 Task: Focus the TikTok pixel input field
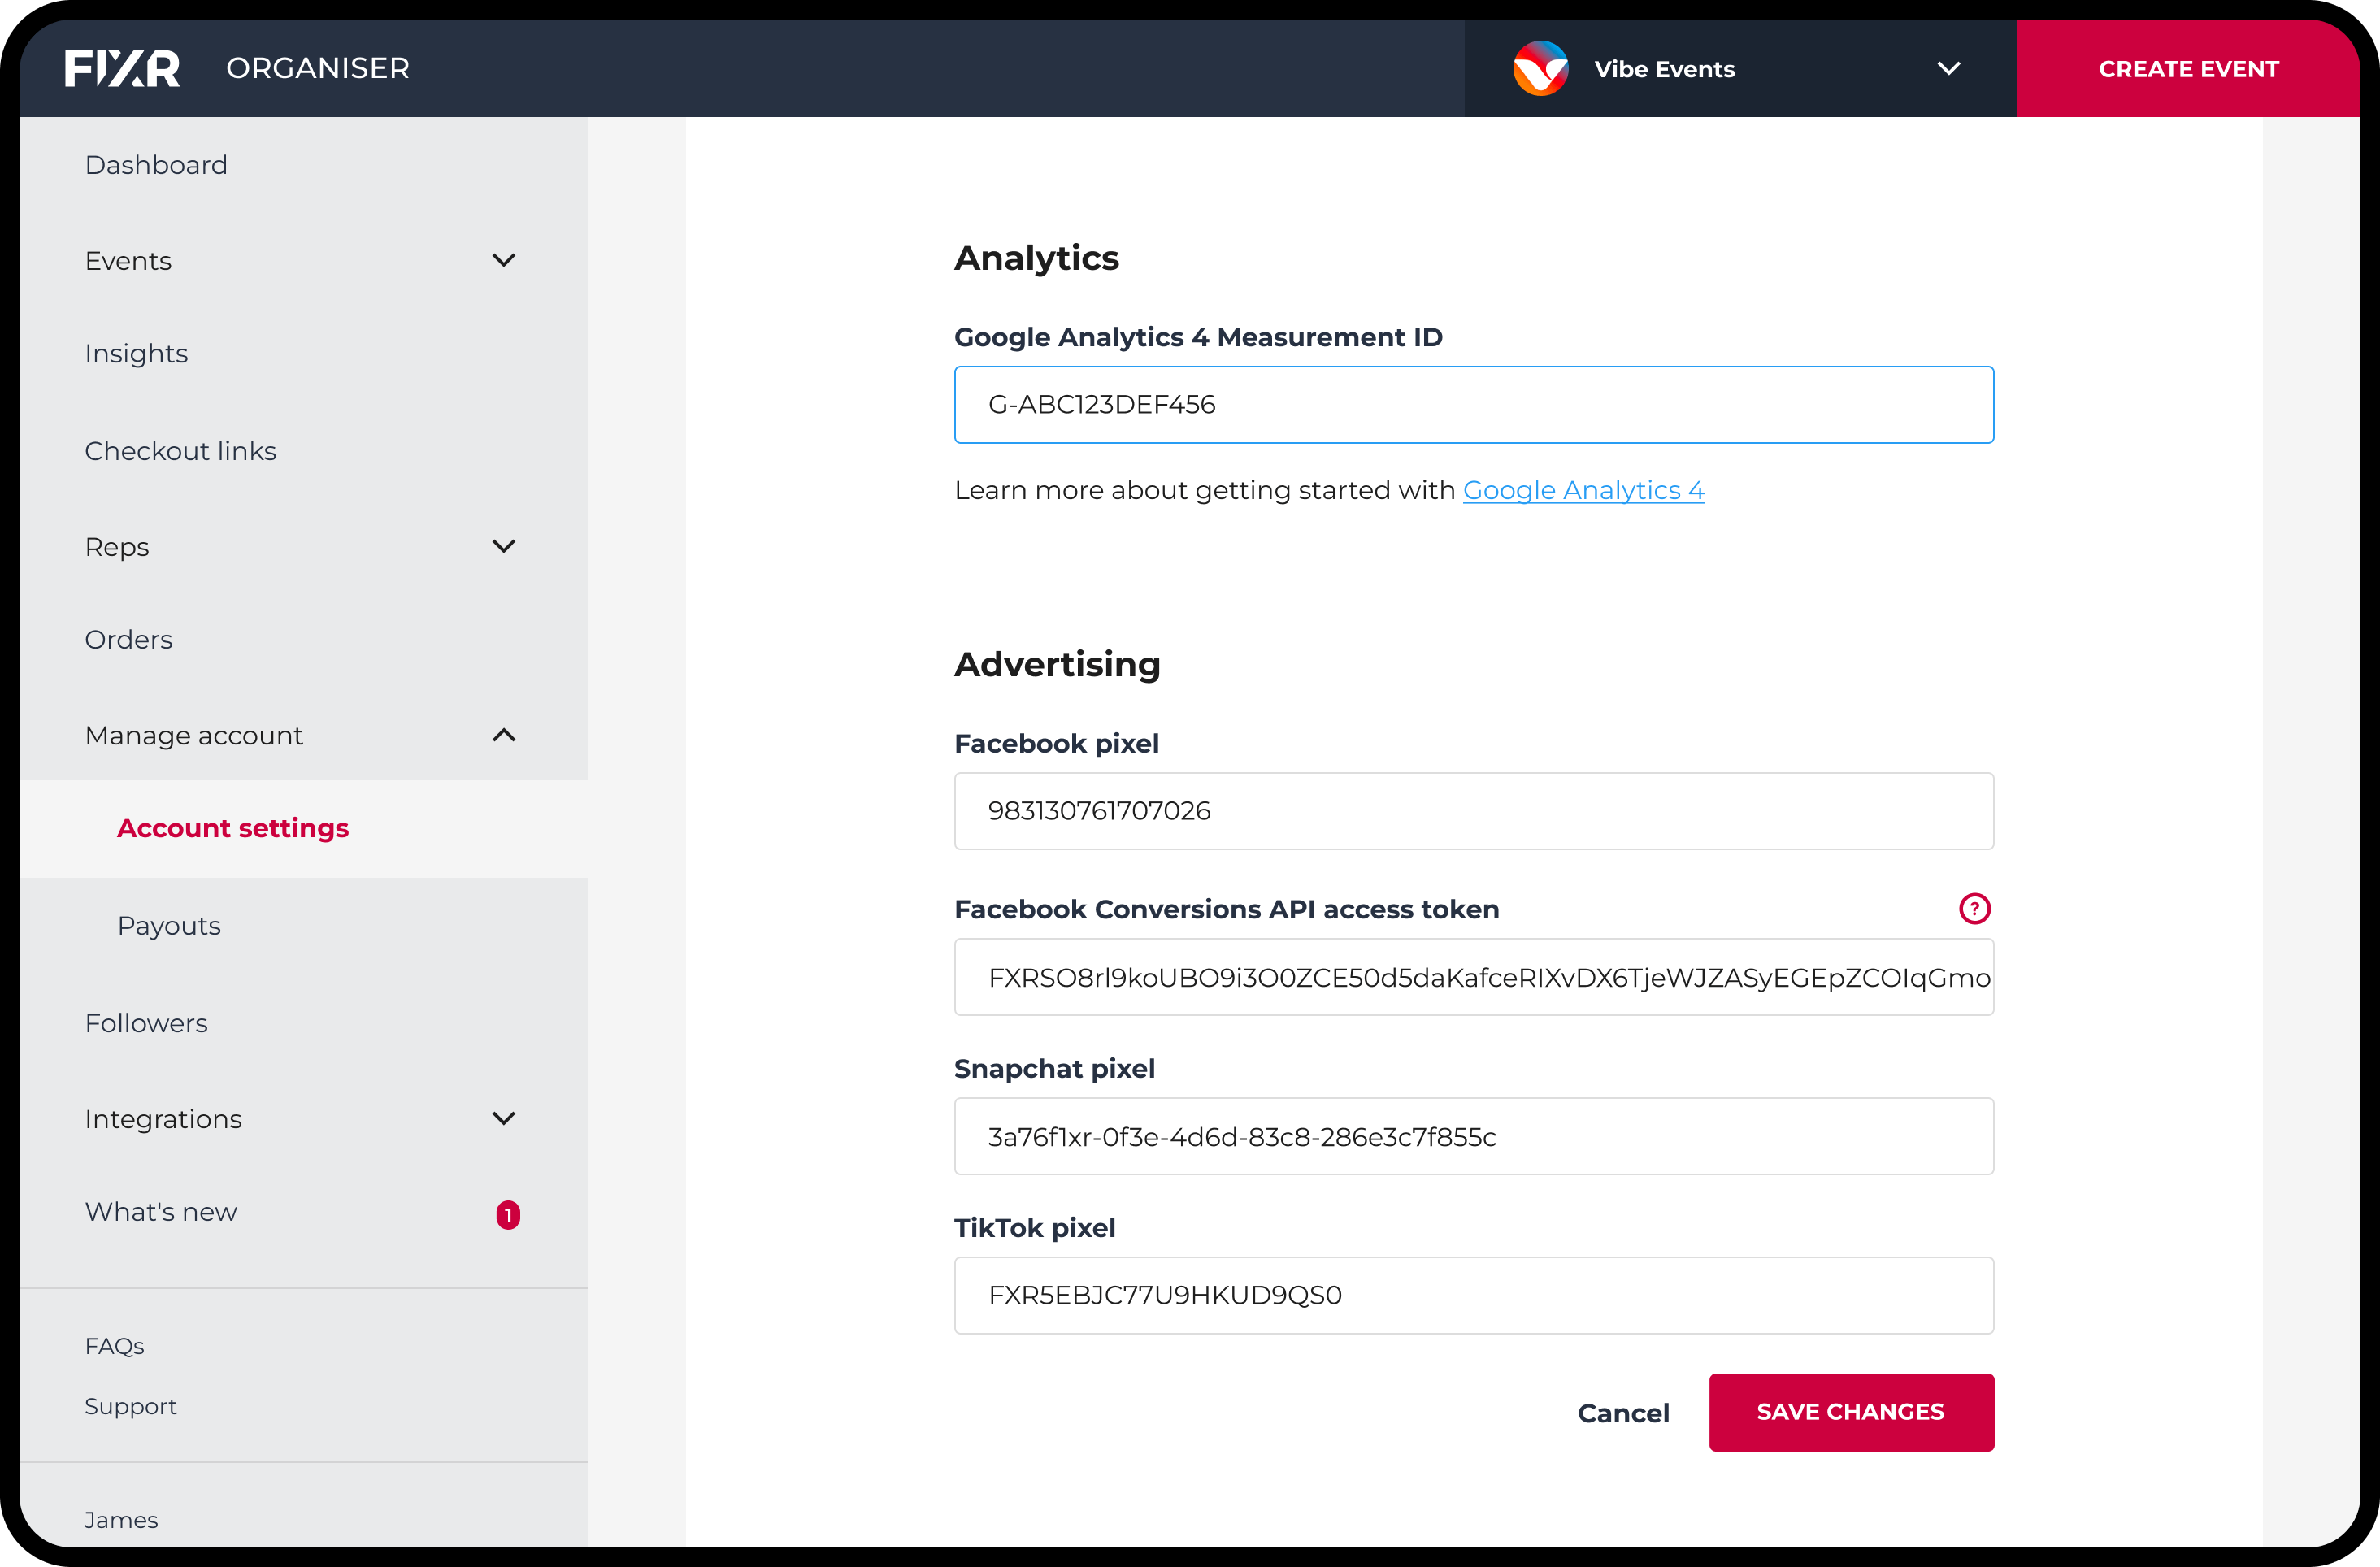1473,1296
